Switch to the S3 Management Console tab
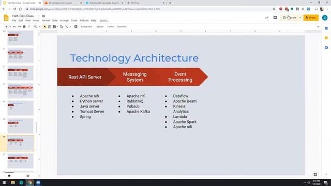 [x=63, y=3]
